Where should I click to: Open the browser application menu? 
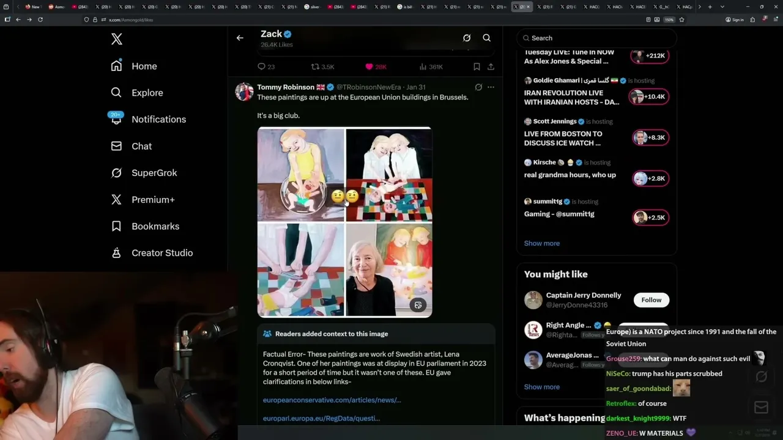coord(776,20)
